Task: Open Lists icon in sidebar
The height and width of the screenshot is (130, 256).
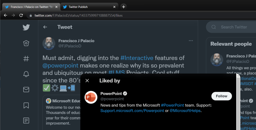Action: point(26,121)
